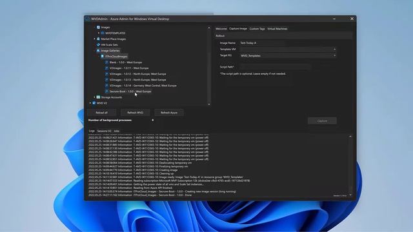Click the WVDAdmin app icon in title bar
Viewport: 413px width, 232px height.
[88, 19]
